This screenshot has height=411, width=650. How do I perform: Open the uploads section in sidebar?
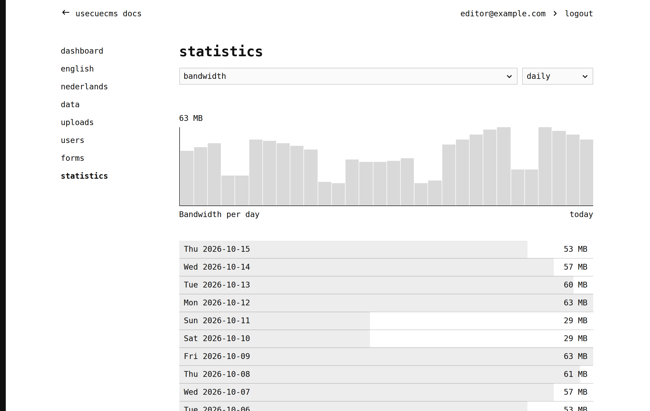(x=77, y=122)
